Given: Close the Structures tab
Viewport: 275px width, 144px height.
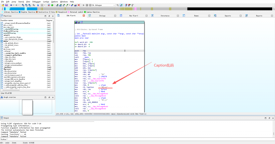Looking at the screenshot, I should [178, 16].
